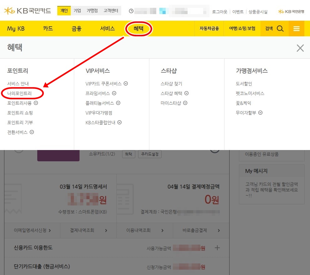The height and width of the screenshot is (275, 310).
Task: Click the 상품공시실 link
Action: coord(258,12)
